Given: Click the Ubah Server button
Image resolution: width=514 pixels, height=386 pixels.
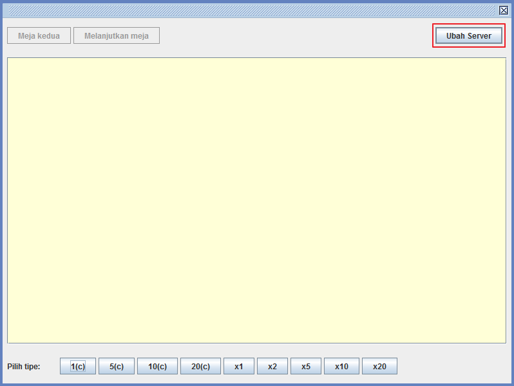Looking at the screenshot, I should coord(469,35).
